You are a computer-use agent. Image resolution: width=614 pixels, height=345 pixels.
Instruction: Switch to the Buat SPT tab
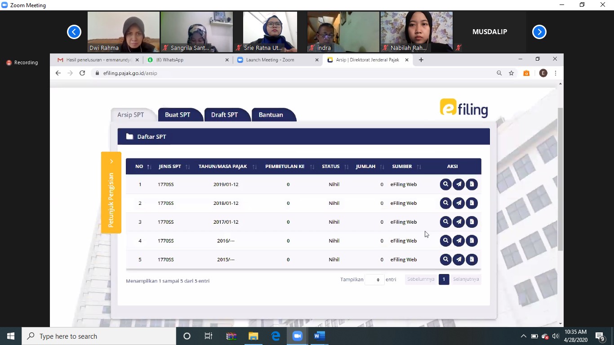point(178,115)
